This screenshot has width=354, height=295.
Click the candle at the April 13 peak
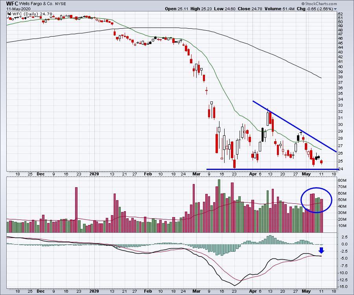click(x=268, y=118)
